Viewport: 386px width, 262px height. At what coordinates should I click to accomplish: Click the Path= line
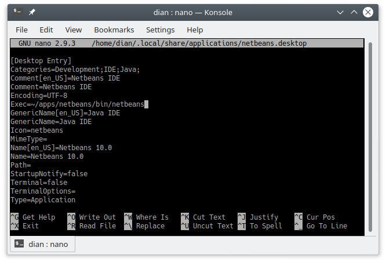(x=21, y=165)
